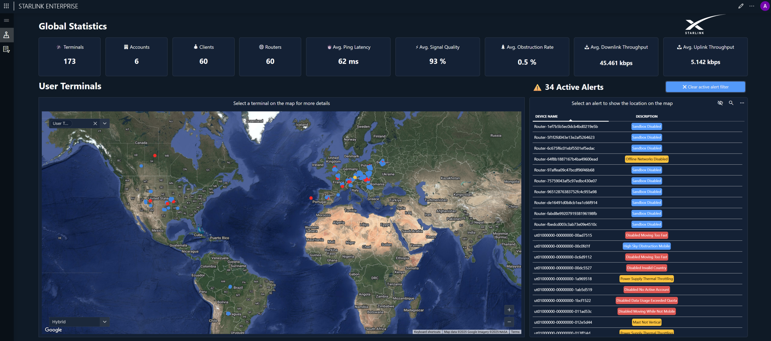The width and height of the screenshot is (771, 341).
Task: Click the Avg. Signal Quality card
Action: click(438, 57)
